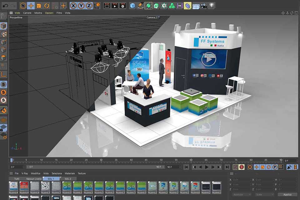Click the Make Editable cube icon in sidebar
300x200 pixels.
(3, 26)
